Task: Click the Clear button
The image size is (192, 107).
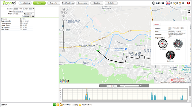Action: (x=32, y=17)
